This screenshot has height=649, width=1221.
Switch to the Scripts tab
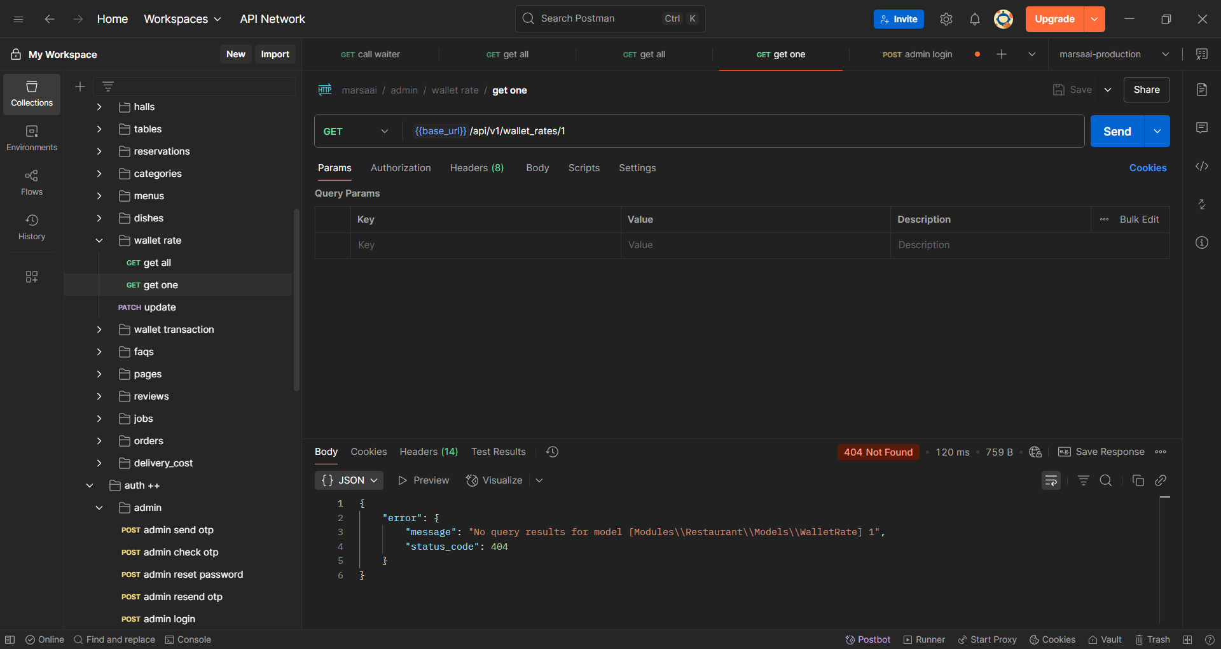coord(584,168)
